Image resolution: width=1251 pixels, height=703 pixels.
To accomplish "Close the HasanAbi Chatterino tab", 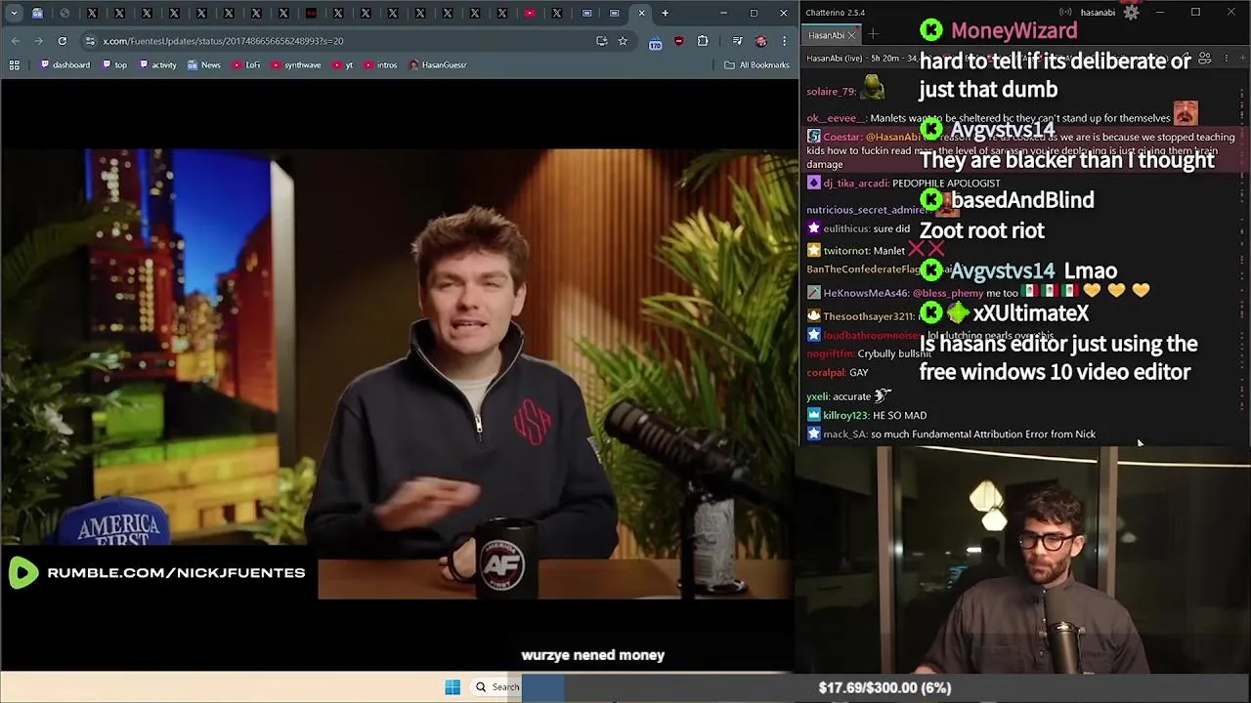I will pyautogui.click(x=851, y=35).
